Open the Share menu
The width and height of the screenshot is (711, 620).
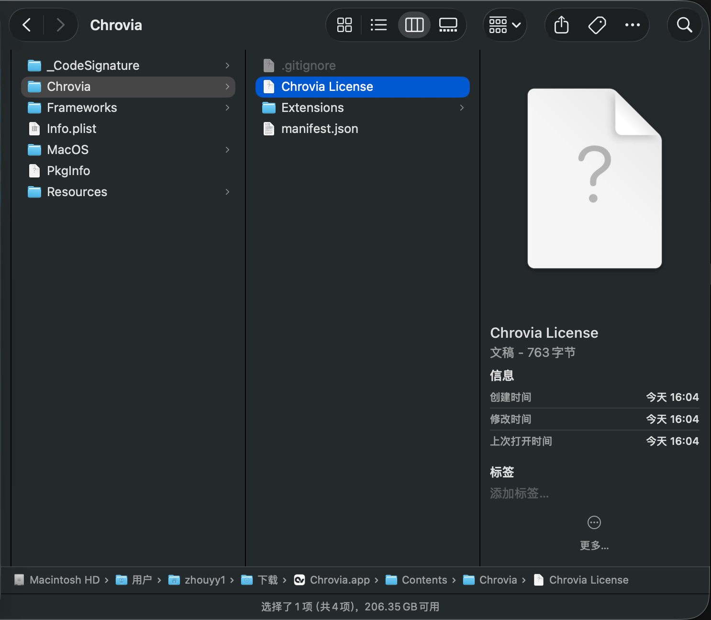click(x=562, y=25)
